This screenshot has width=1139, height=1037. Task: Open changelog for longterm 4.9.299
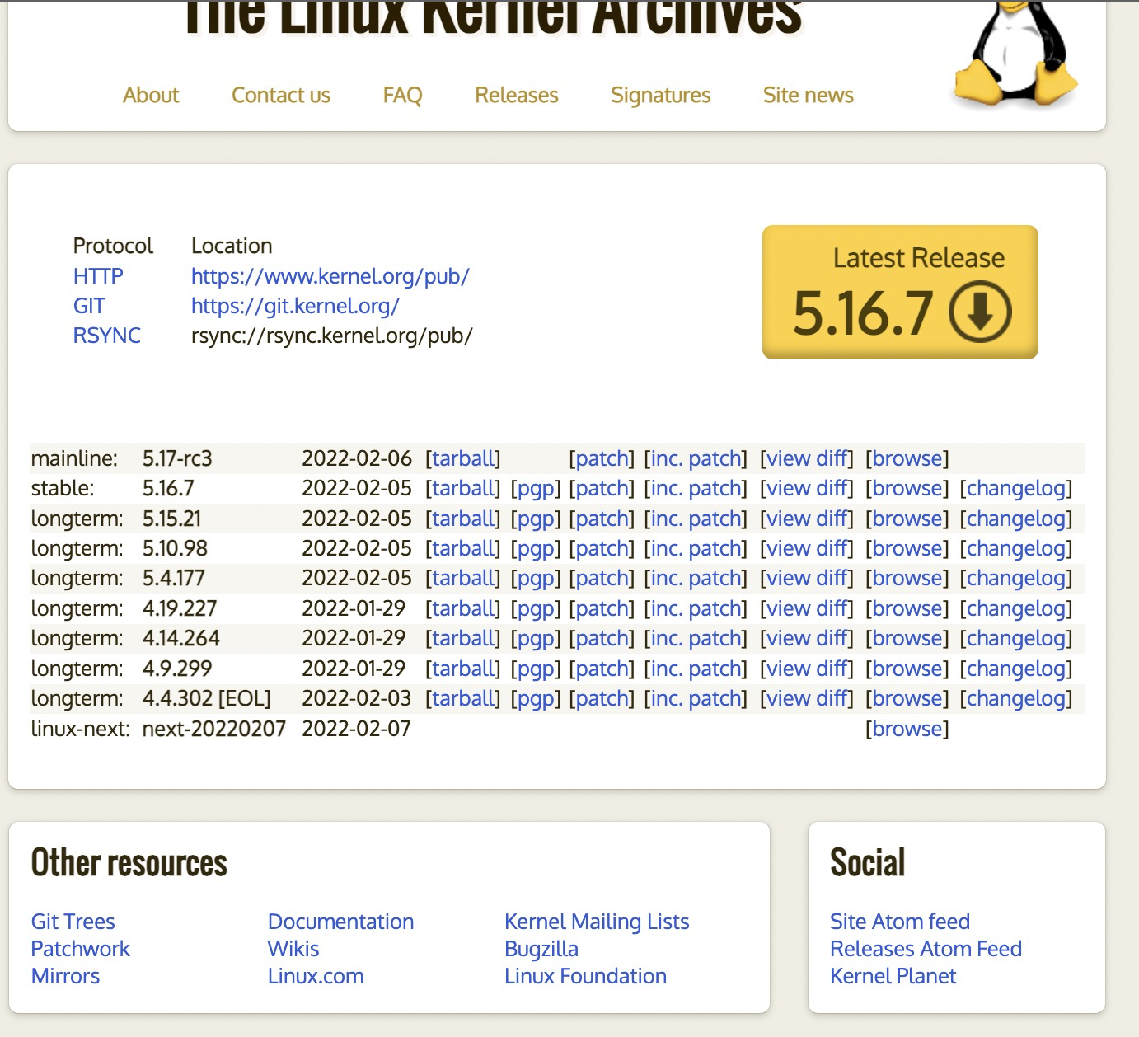coord(1016,669)
